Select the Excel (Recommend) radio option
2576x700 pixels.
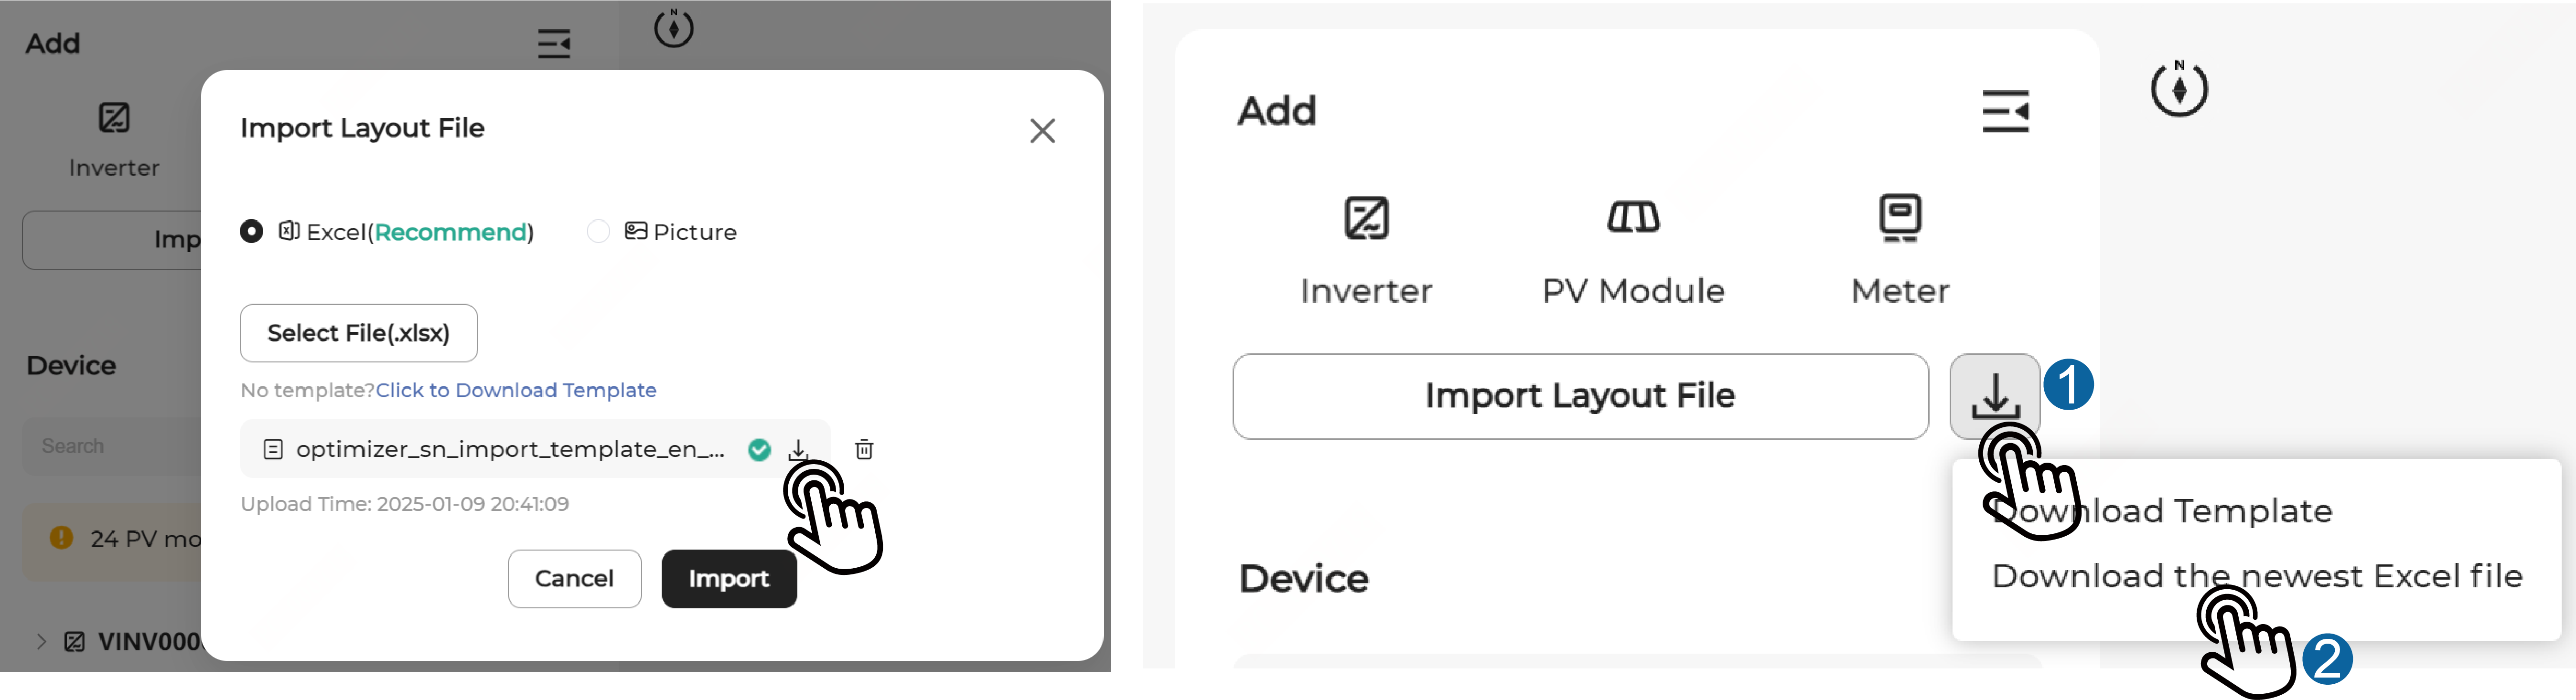coord(252,232)
